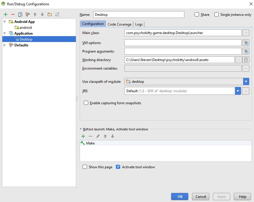Open Use classpath of module dropdown
Screen dimensions: 254x202
pyautogui.click(x=246, y=82)
